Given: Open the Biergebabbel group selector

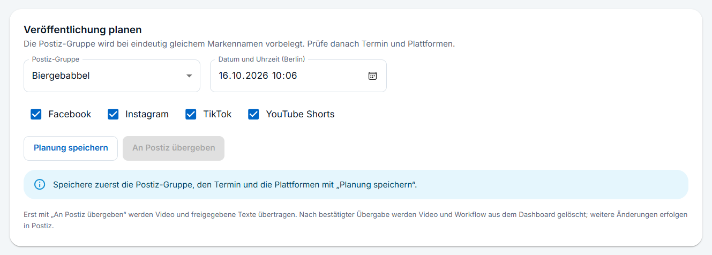Looking at the screenshot, I should coord(112,76).
